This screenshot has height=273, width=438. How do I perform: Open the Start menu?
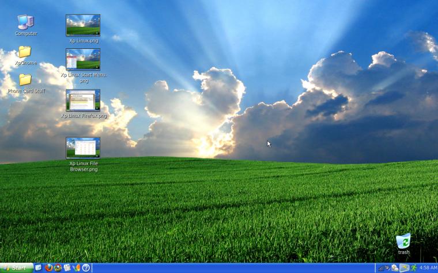click(x=17, y=268)
